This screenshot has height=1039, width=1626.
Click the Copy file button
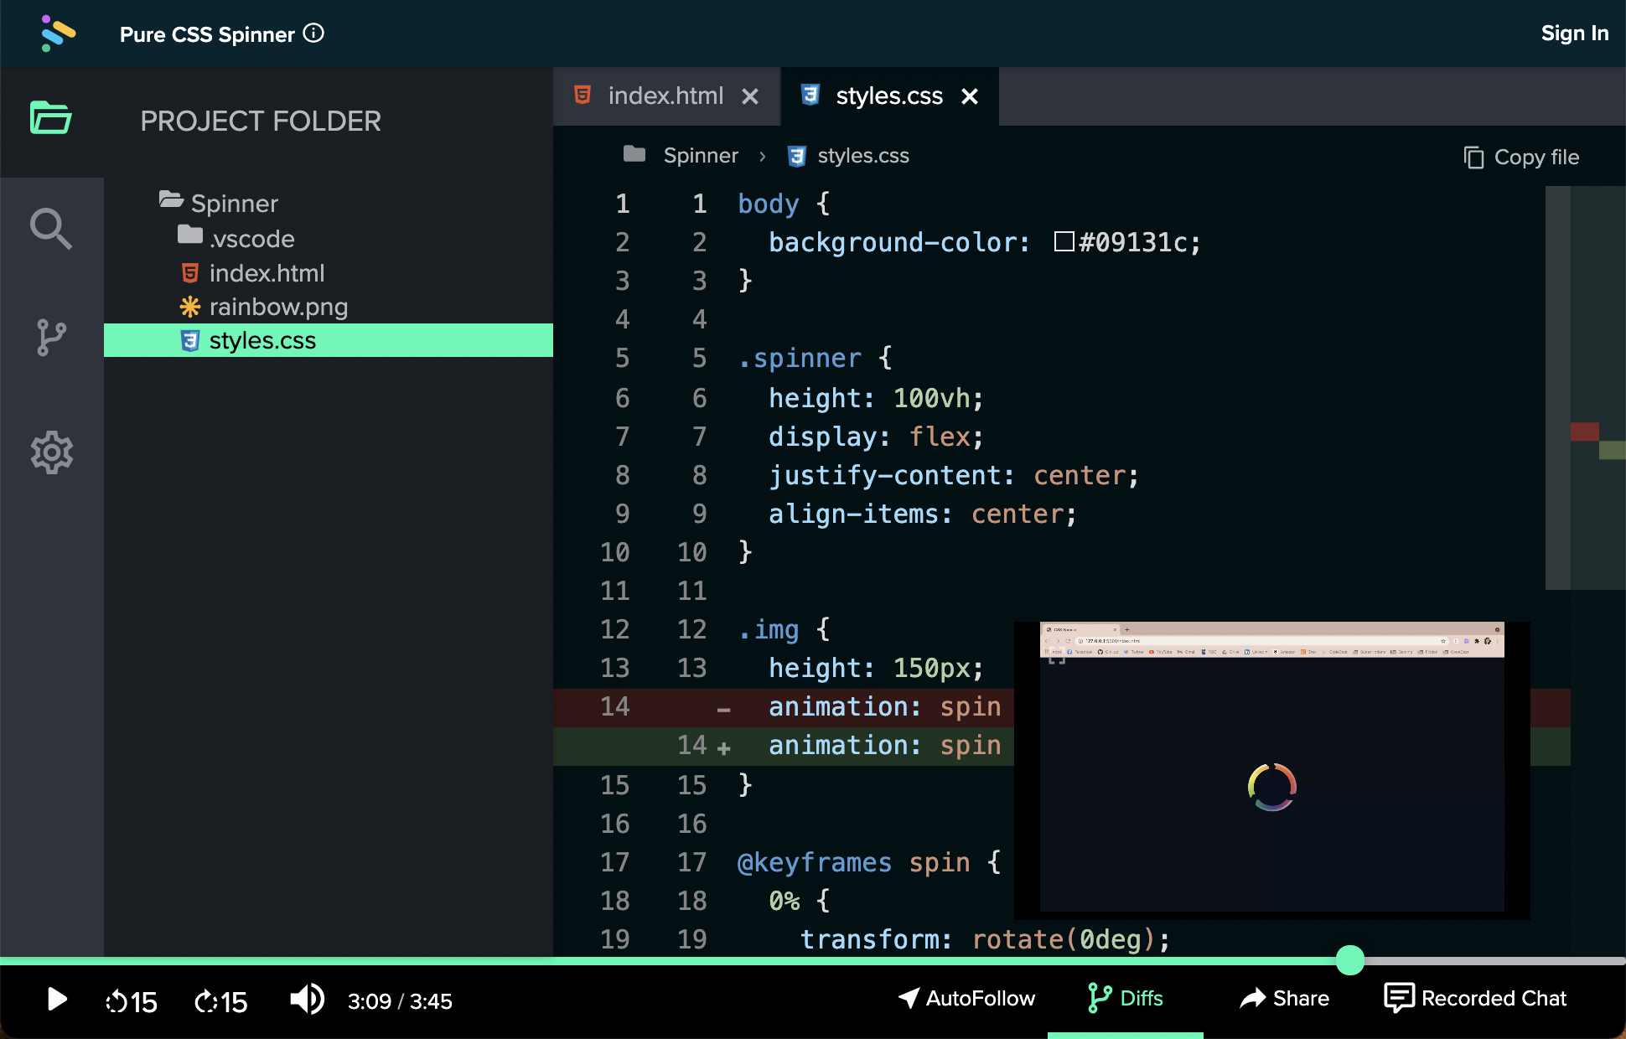click(x=1521, y=158)
